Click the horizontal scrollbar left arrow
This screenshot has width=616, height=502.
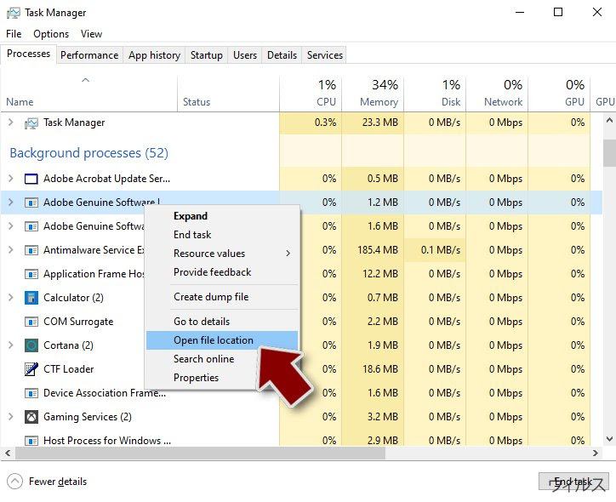click(x=8, y=454)
